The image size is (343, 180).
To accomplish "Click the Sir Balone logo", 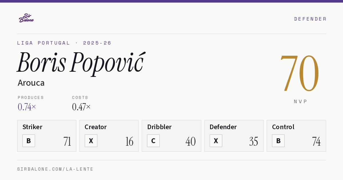I will point(26,18).
